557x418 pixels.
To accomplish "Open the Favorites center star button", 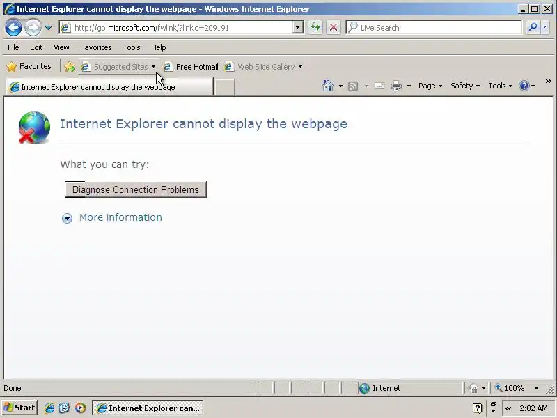I will (x=29, y=66).
